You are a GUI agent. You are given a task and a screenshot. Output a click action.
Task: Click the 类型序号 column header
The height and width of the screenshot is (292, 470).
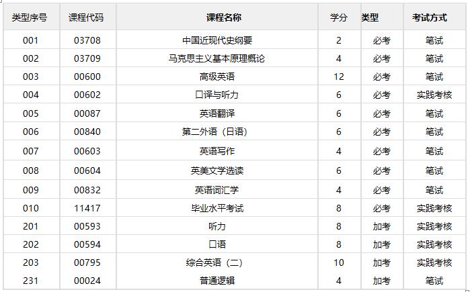pos(30,17)
